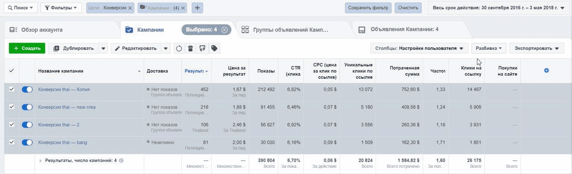This screenshot has width=572, height=174.
Task: Open dropdown arrow next to Редактировать
Action: coord(166,48)
